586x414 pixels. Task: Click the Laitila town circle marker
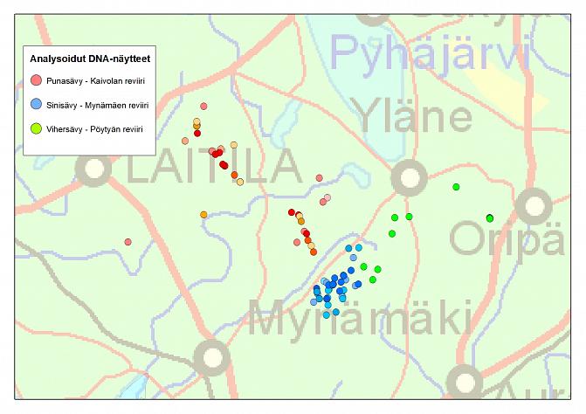point(93,168)
